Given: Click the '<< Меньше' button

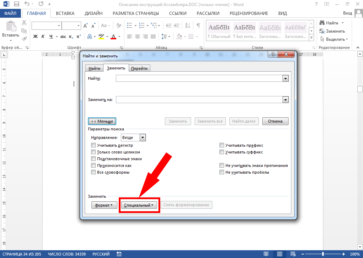Looking at the screenshot, I should (102, 121).
